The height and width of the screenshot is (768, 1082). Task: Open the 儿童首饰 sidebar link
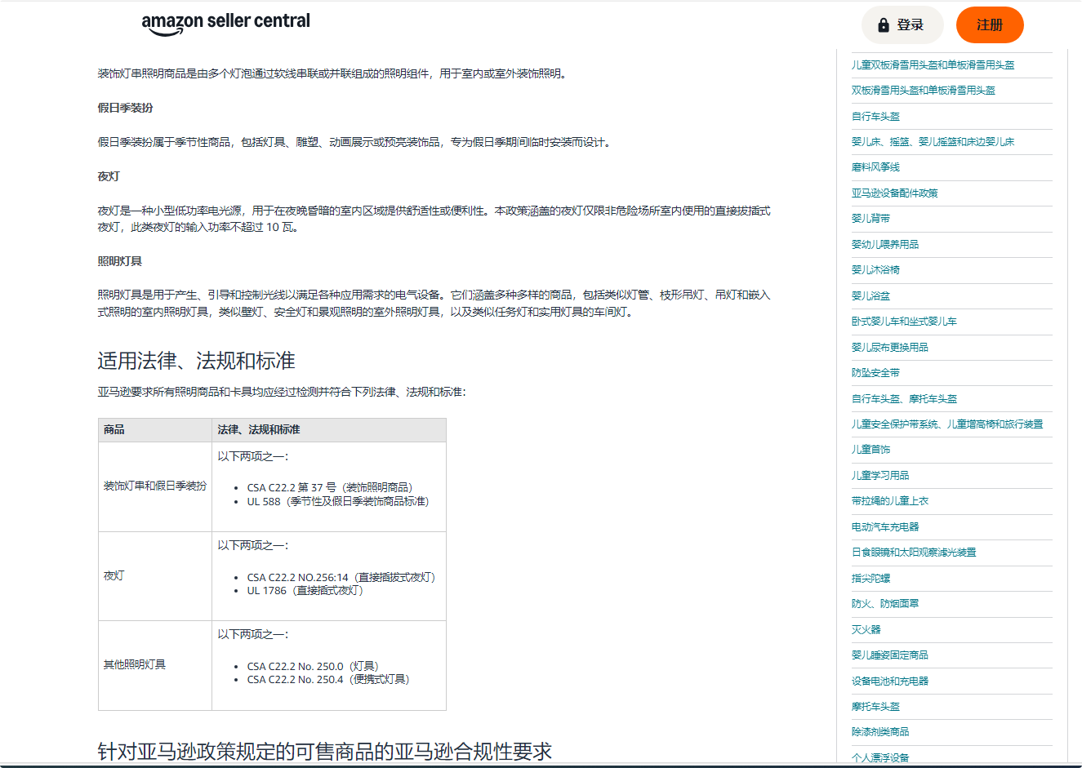870,450
